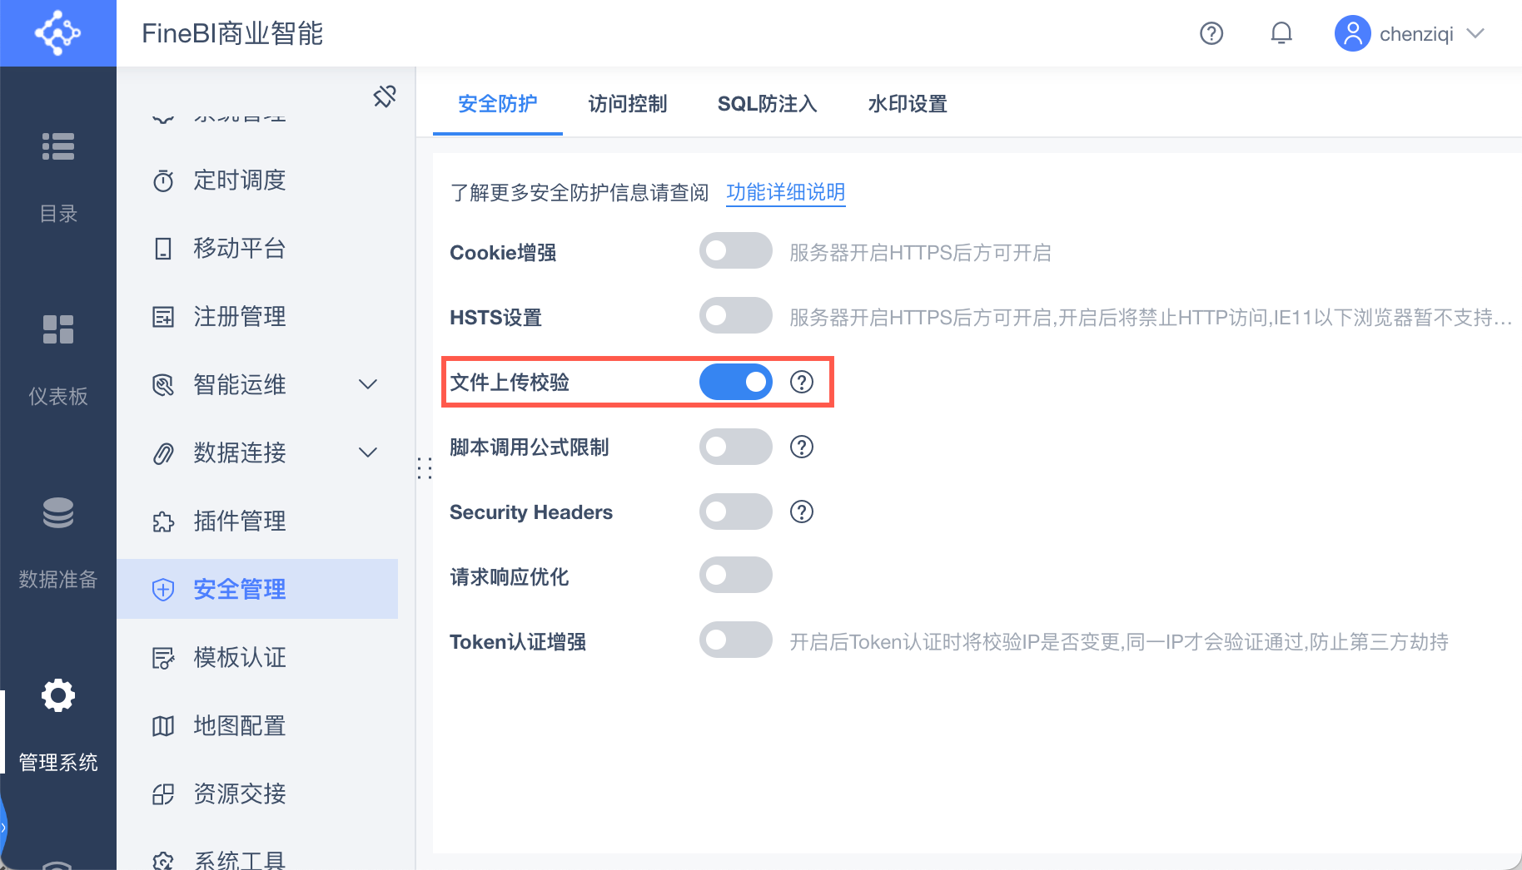Open the chenziqi account dropdown
Viewport: 1522px width, 870px height.
coord(1410,33)
